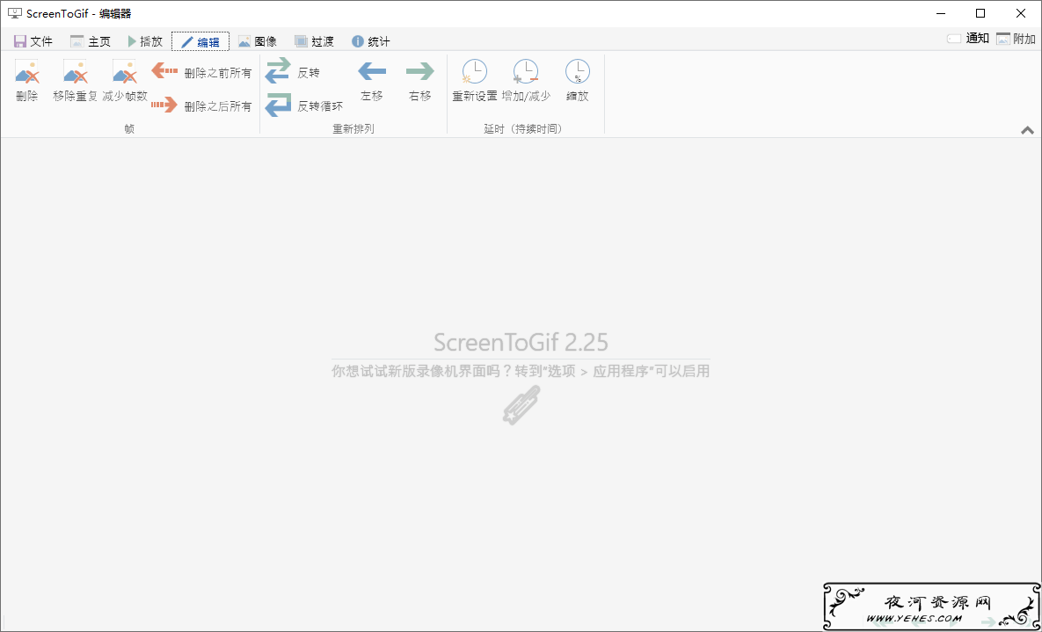This screenshot has width=1042, height=632.
Task: Click the 移除重复 remove duplicates icon
Action: click(75, 72)
